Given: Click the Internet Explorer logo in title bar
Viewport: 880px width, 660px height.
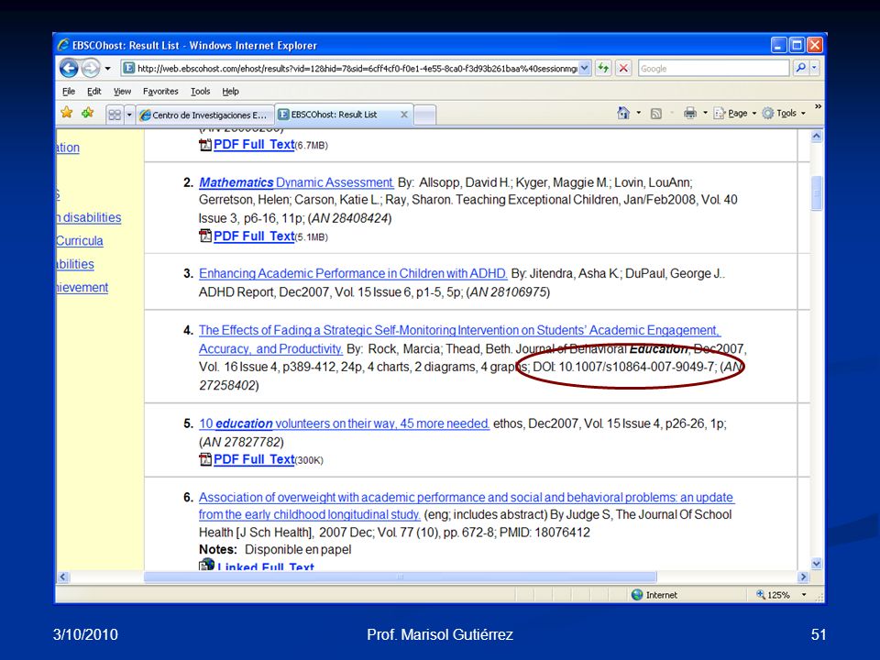Looking at the screenshot, I should click(x=63, y=45).
